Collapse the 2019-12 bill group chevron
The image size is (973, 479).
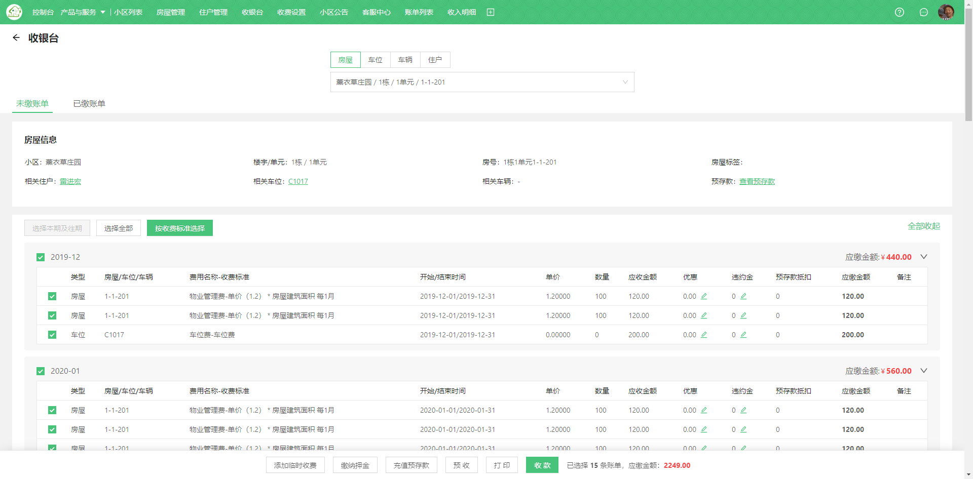click(924, 257)
